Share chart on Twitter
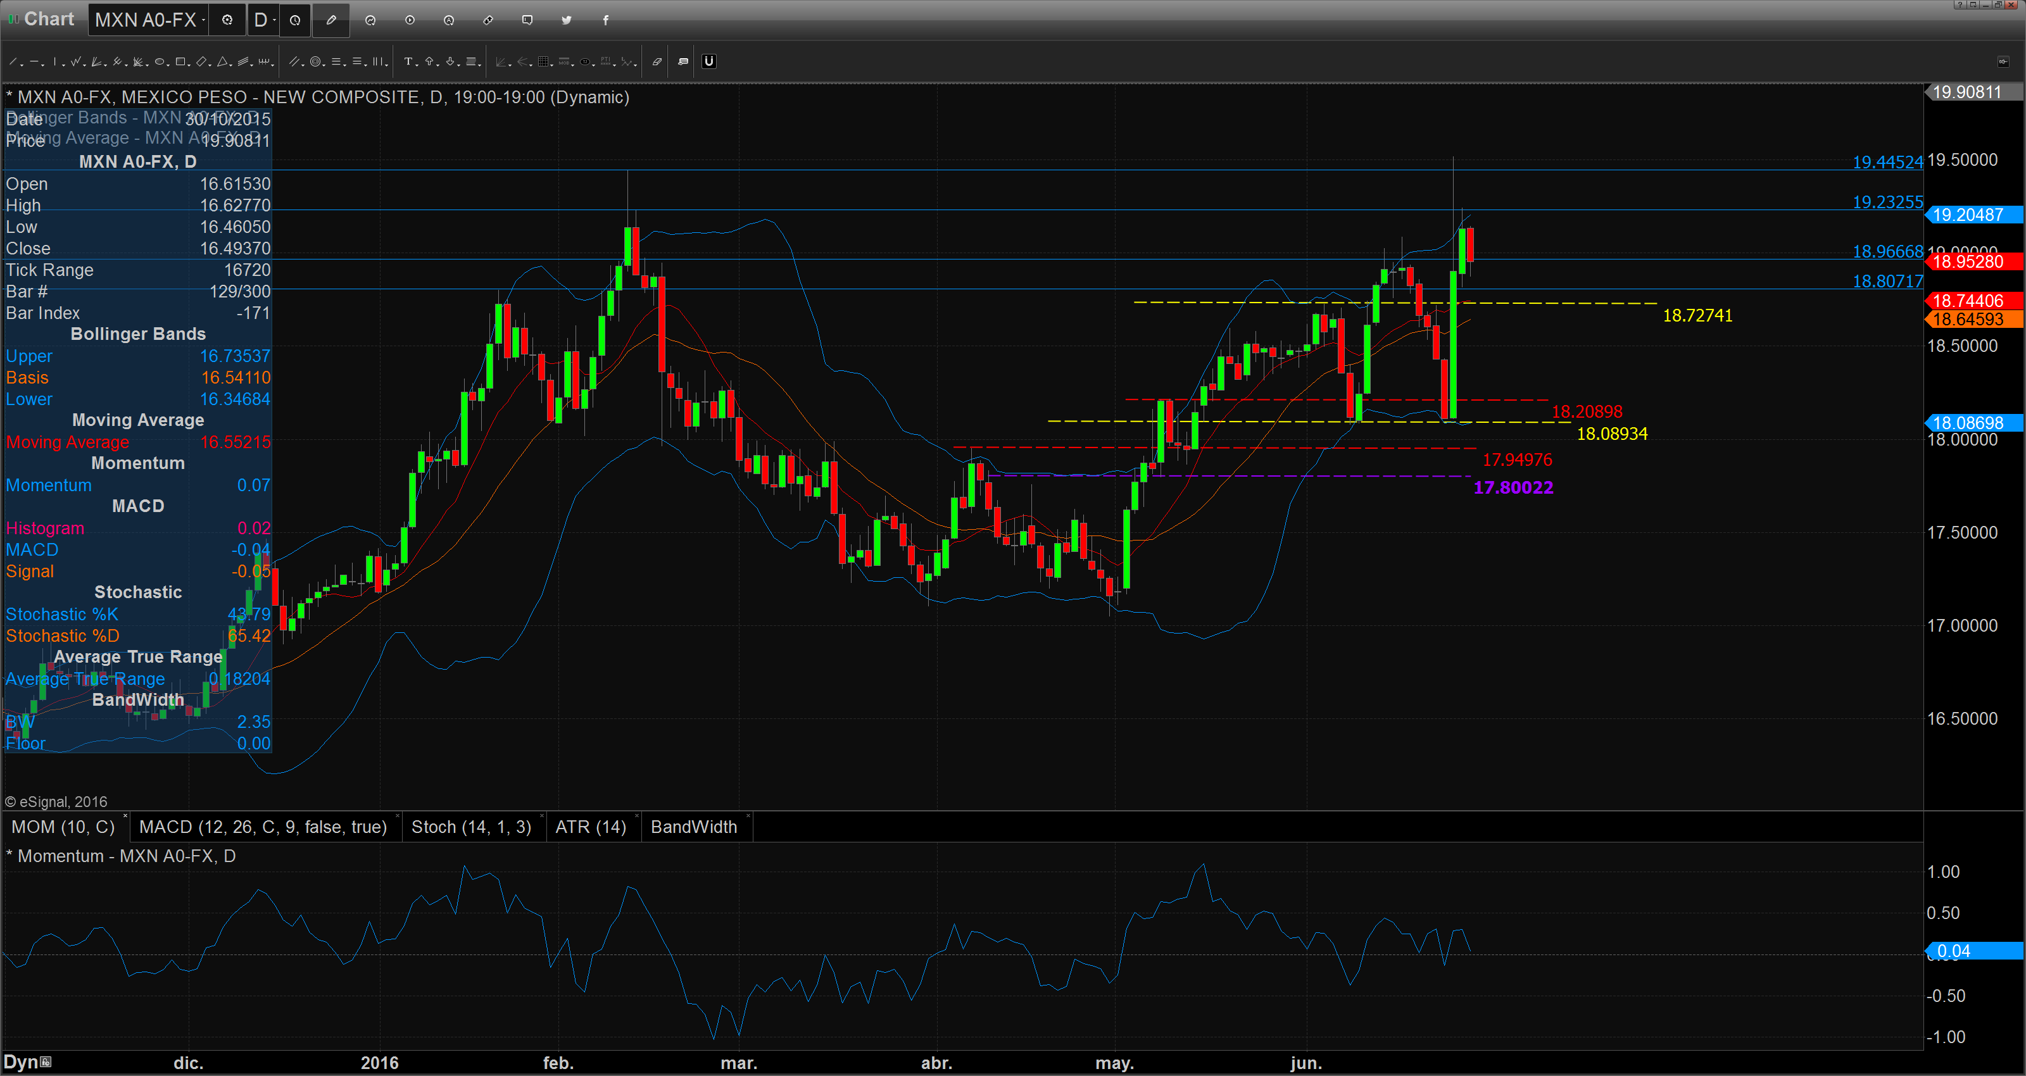 [566, 20]
